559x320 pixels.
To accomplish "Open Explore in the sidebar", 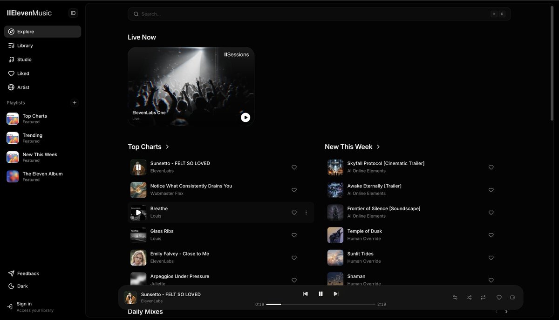I will click(x=42, y=32).
